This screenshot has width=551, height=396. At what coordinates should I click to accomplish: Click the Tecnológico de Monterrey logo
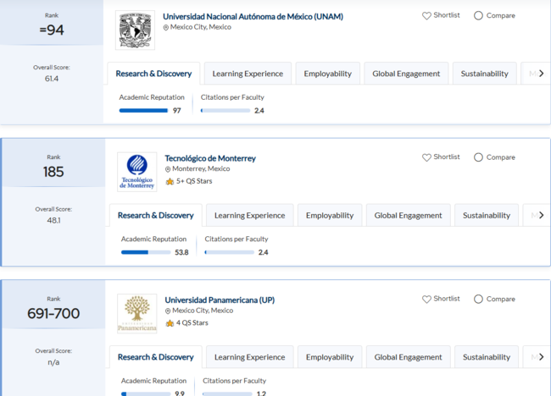click(136, 172)
